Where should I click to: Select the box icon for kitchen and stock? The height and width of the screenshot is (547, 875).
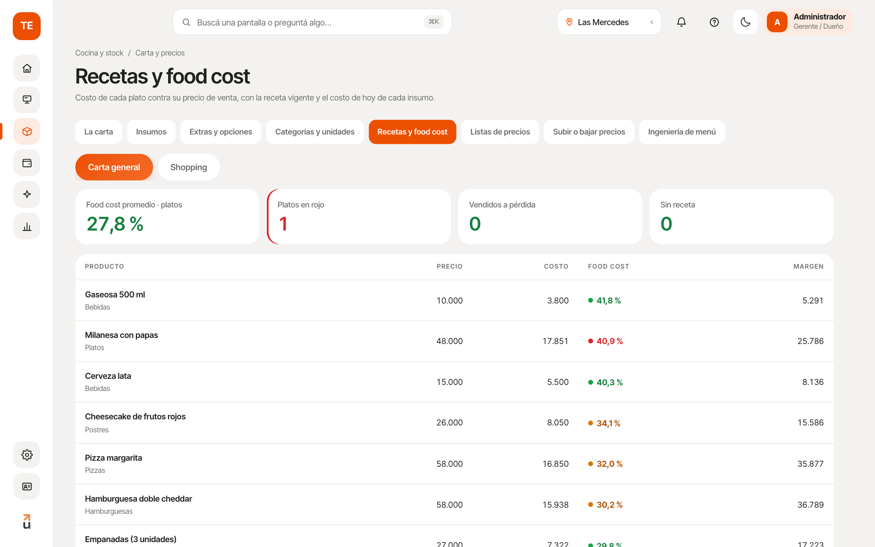coord(27,131)
